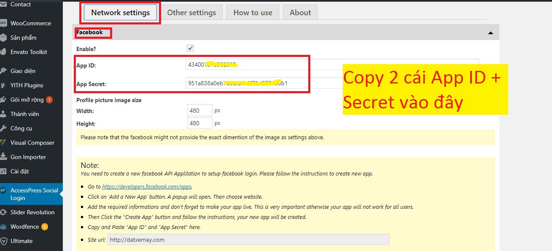Viewport: 552px width, 251px height.
Task: Click the profile picture Width field
Action: (200, 111)
